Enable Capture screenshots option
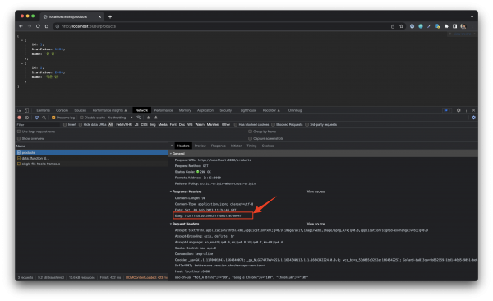This screenshot has height=301, width=493. coord(251,138)
